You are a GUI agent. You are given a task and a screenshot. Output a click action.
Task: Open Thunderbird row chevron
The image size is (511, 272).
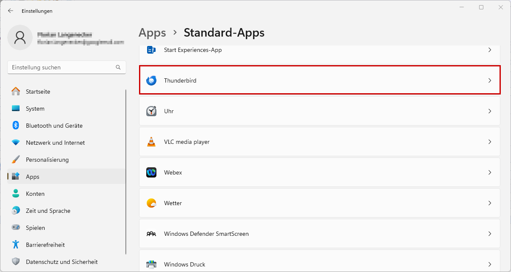tap(490, 80)
